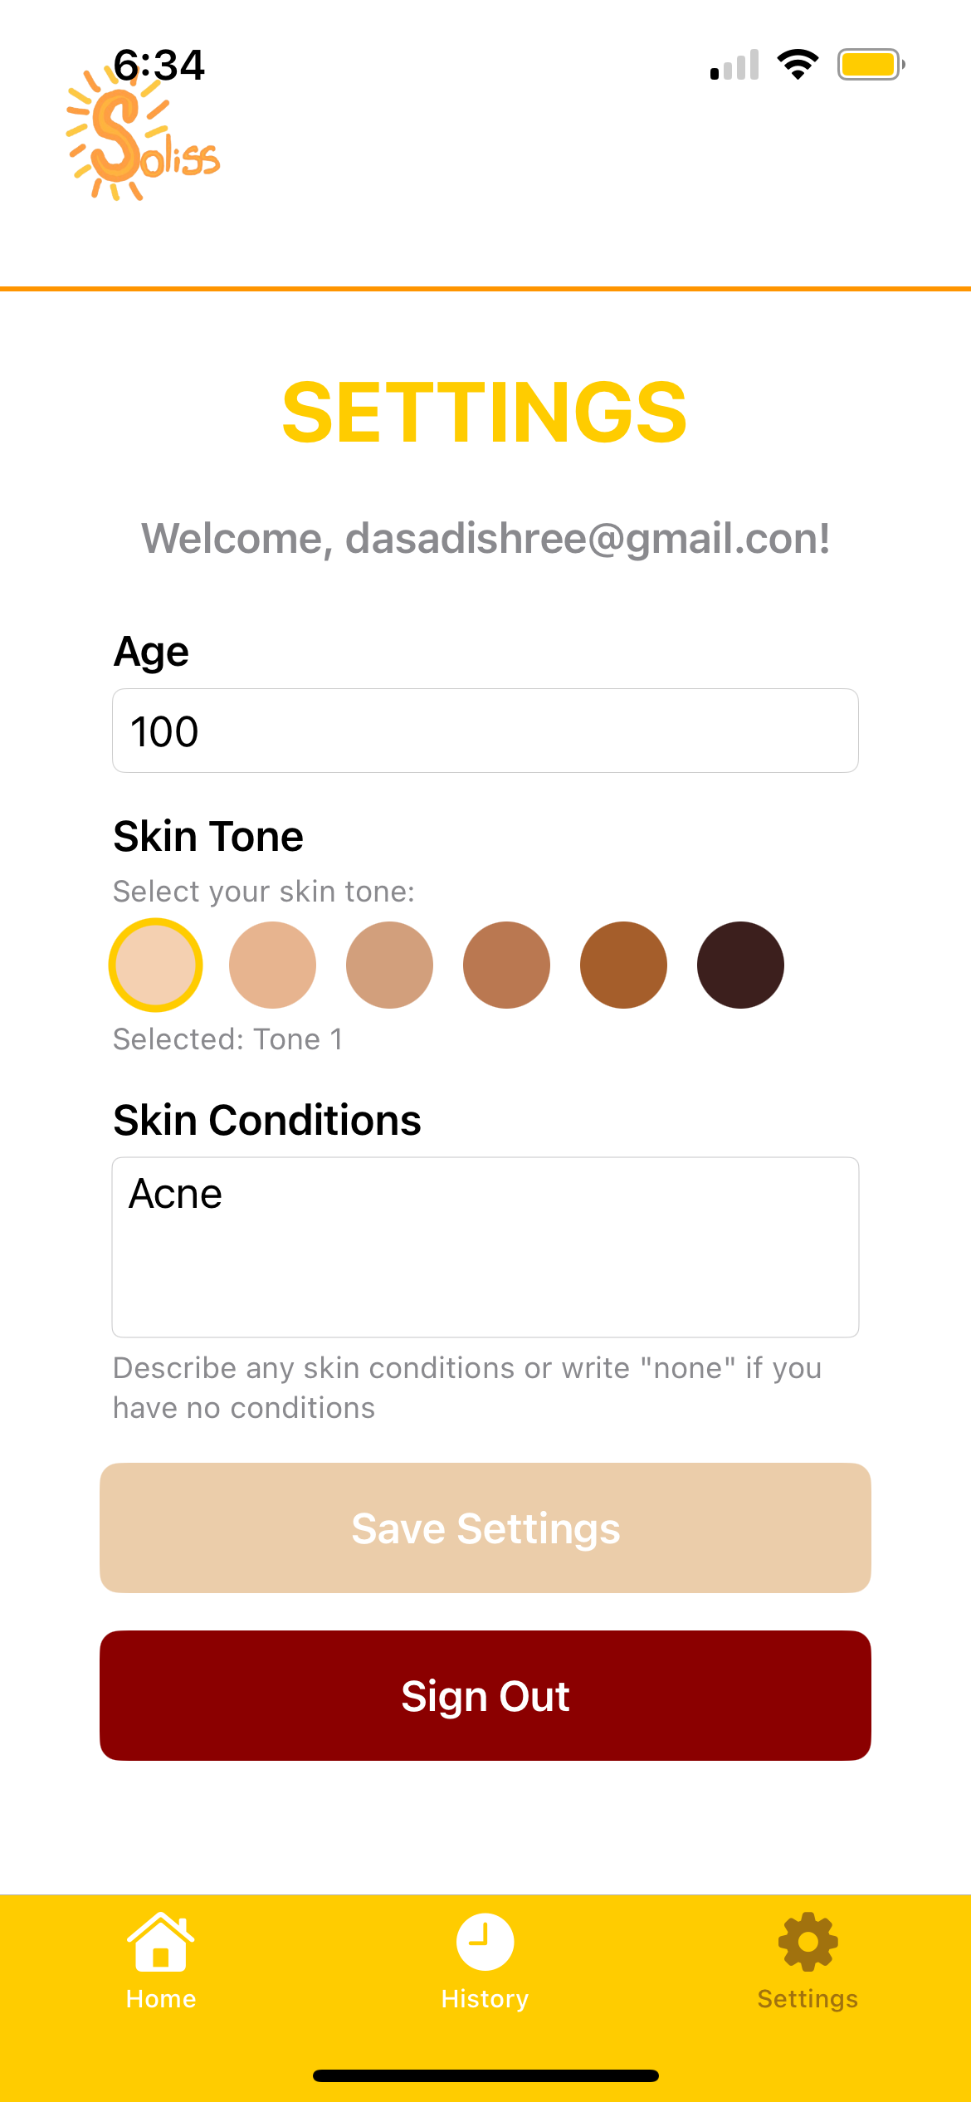Tap the cellular signal bars icon
Screen dimensions: 971x2102
click(734, 65)
